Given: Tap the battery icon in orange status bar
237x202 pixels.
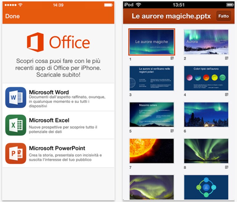Looking at the screenshot, I should 108,5.
